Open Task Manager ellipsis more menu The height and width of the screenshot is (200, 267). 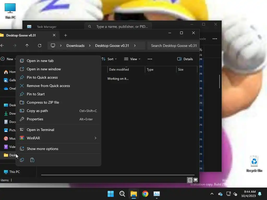tap(215, 39)
